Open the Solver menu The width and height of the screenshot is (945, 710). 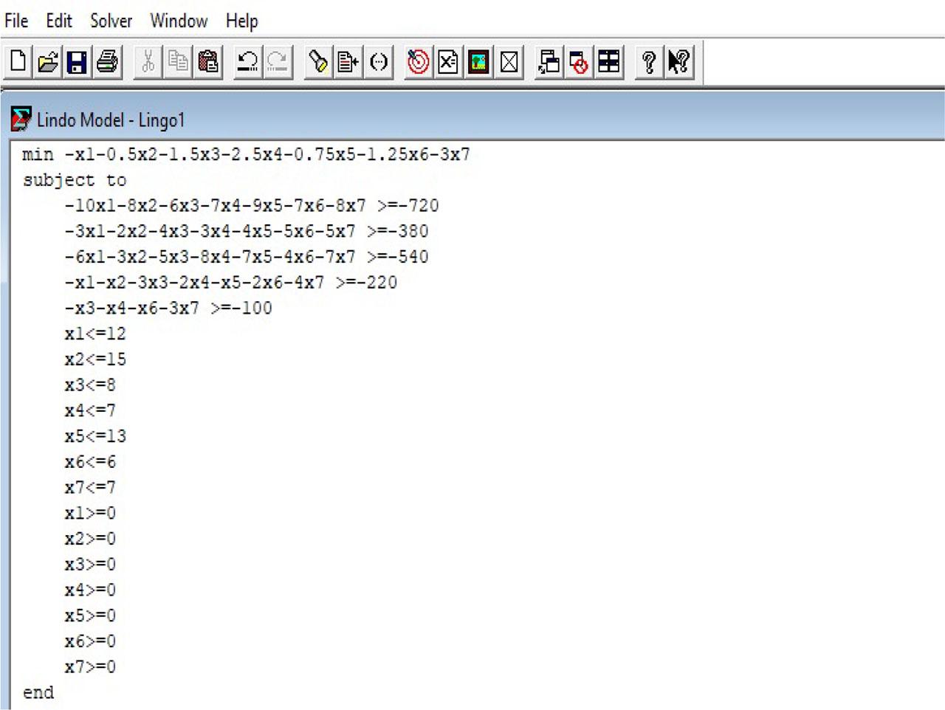[111, 21]
